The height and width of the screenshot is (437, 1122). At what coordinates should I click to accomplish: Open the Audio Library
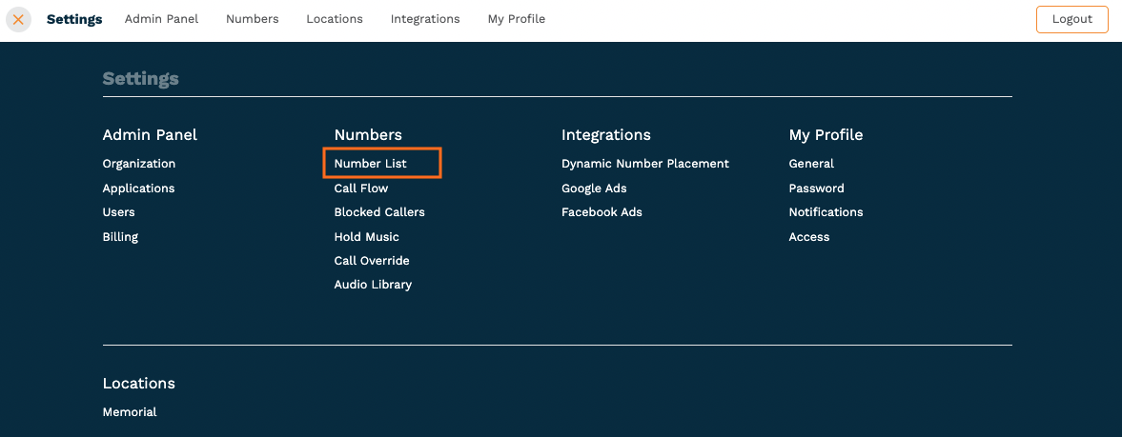pos(373,285)
